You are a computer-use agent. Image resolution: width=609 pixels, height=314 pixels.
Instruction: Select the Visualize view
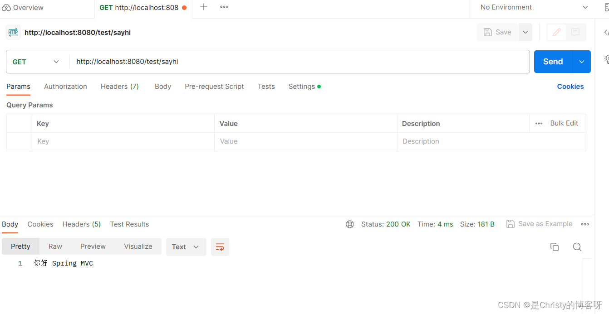138,246
